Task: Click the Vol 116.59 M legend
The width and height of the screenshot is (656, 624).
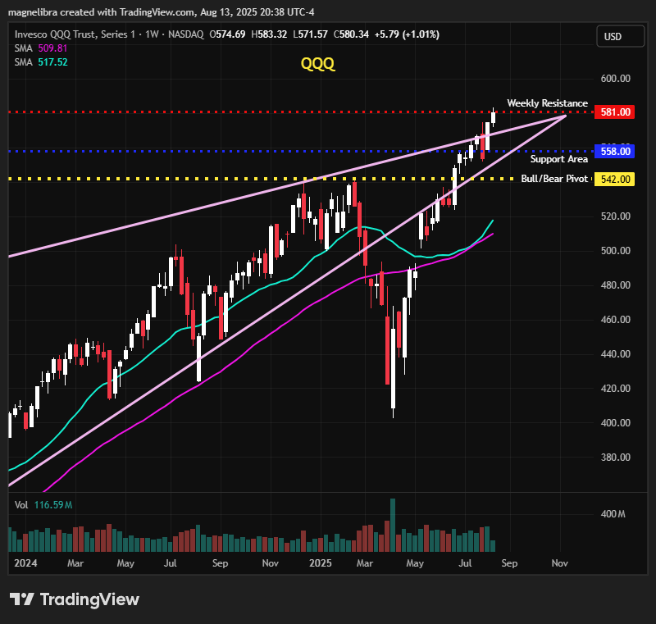Action: (43, 505)
